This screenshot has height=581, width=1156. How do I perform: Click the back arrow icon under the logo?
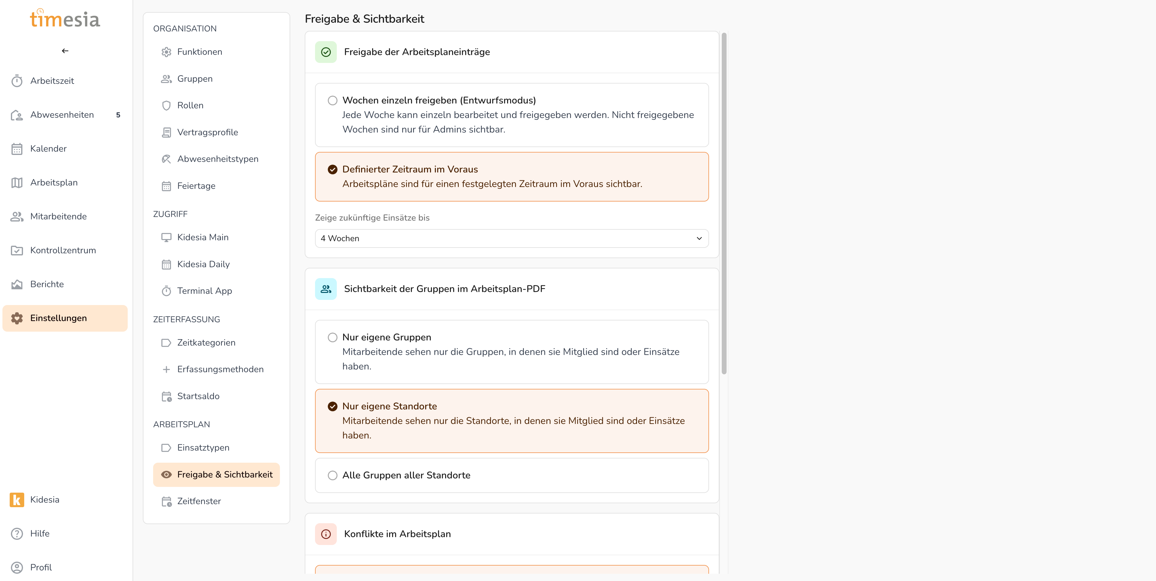[65, 51]
